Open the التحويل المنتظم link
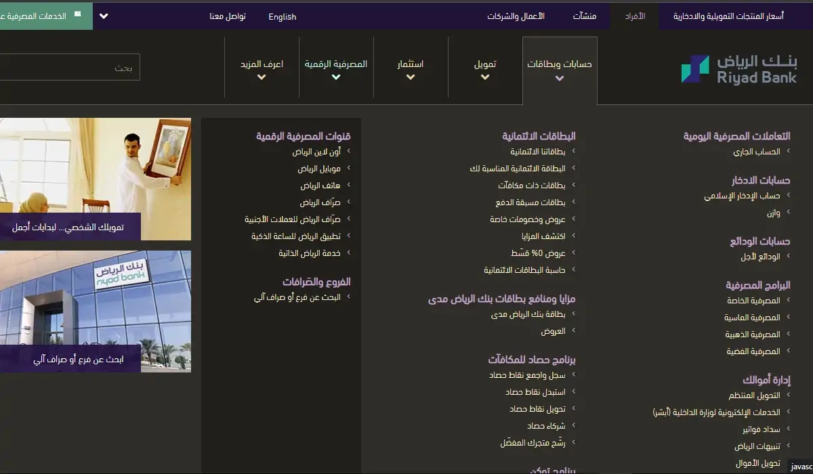This screenshot has height=474, width=813. point(754,395)
